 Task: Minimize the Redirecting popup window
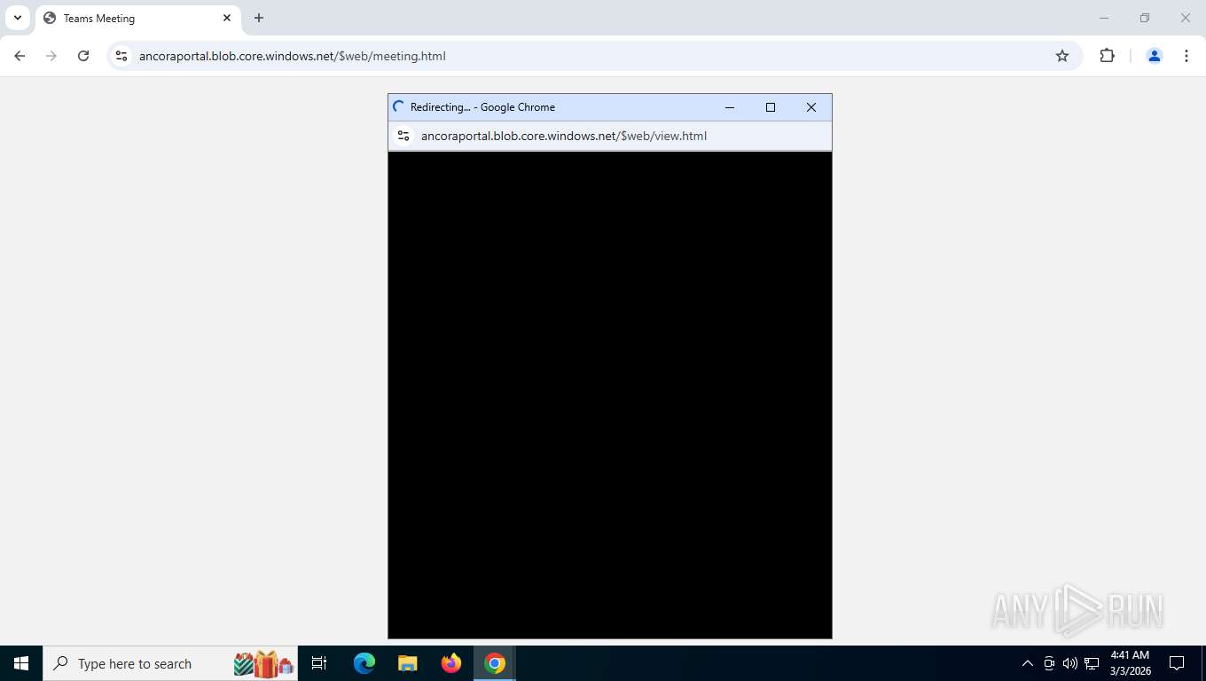(730, 107)
